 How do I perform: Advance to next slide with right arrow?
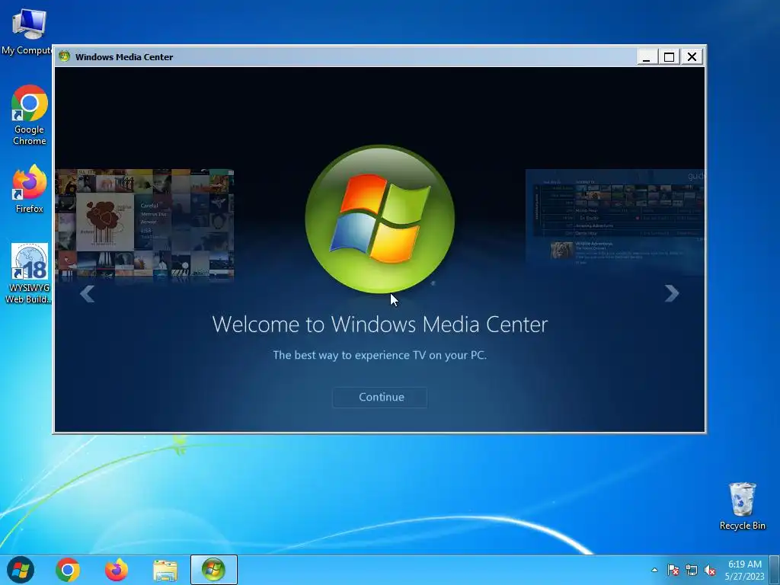pyautogui.click(x=672, y=293)
